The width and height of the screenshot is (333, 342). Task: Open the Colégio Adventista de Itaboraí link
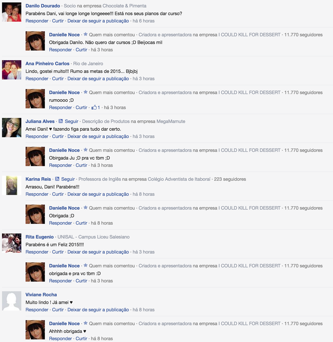point(179,179)
